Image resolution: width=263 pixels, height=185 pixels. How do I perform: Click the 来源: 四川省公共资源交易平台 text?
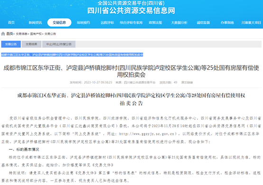(135, 82)
